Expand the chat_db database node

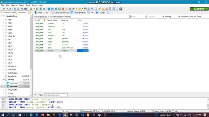pos(4,36)
